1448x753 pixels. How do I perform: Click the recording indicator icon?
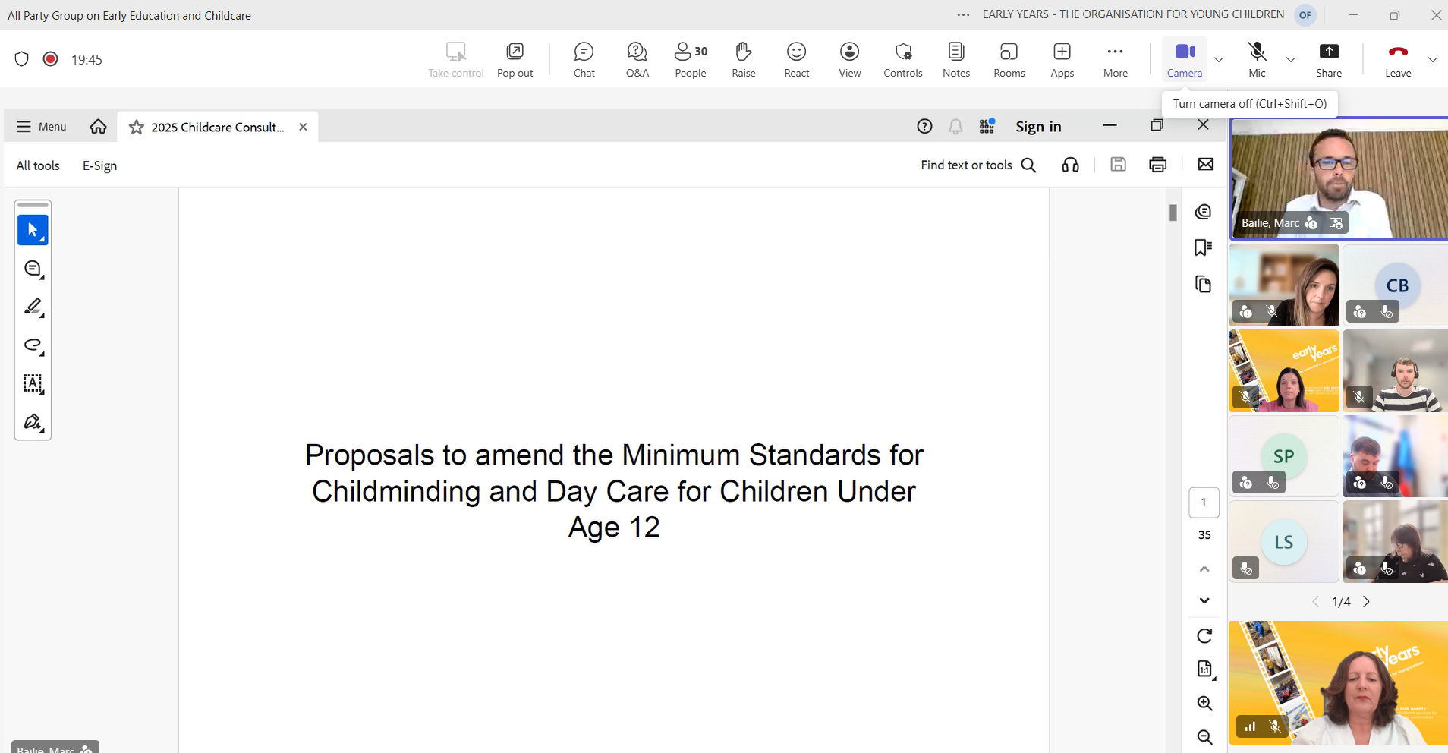[50, 59]
